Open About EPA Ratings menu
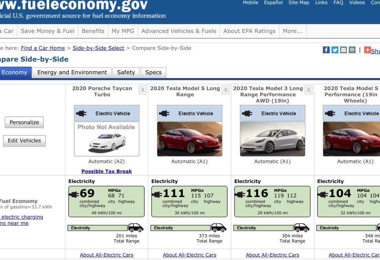Screen dimensions: 380x260 (x=249, y=31)
